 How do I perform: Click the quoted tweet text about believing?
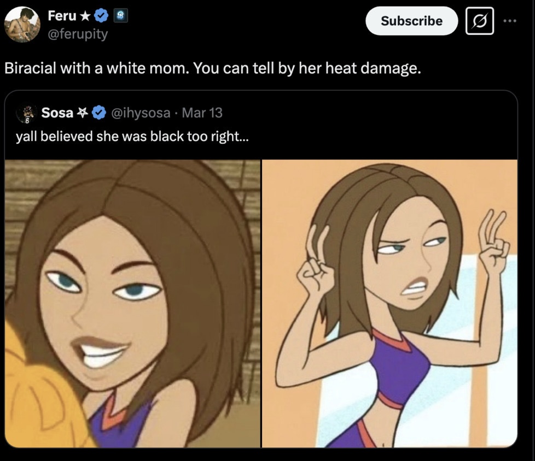132,137
